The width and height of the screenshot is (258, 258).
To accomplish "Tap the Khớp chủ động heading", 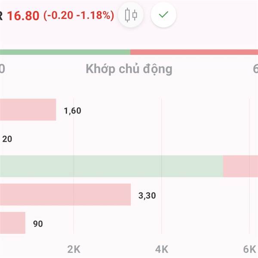I will click(129, 69).
